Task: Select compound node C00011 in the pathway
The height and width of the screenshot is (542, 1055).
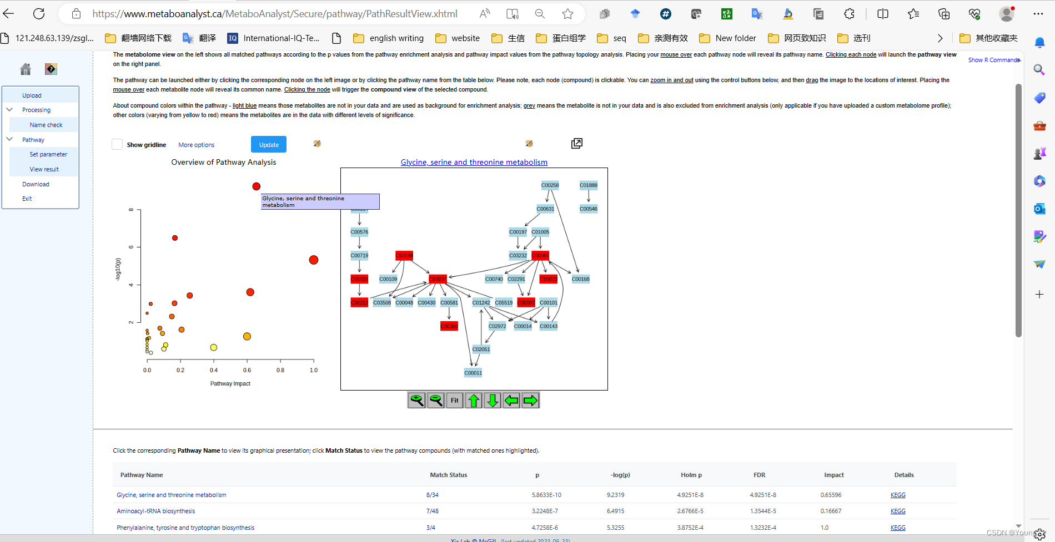Action: click(473, 372)
